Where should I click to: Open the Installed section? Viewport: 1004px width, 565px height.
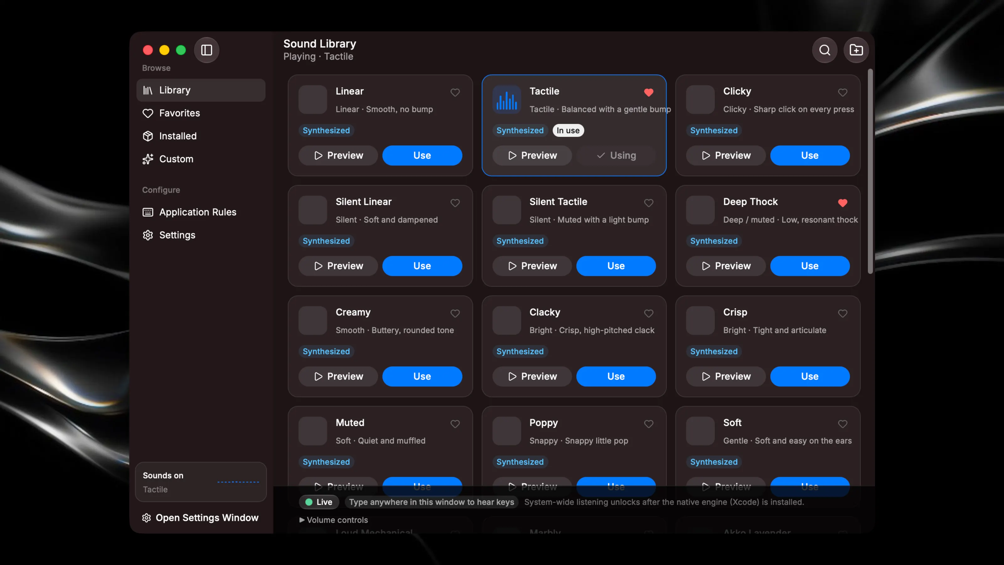(201, 136)
